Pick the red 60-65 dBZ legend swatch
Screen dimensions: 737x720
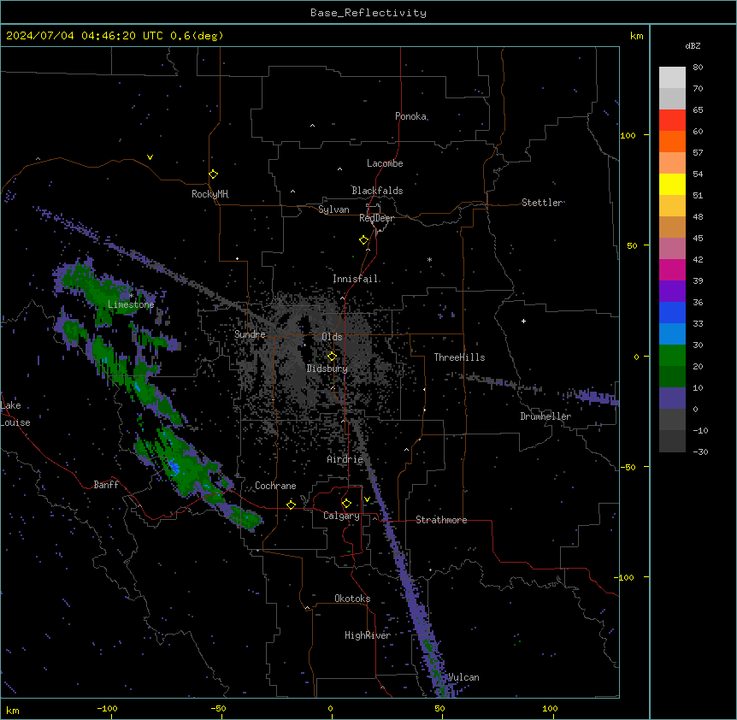coord(672,120)
